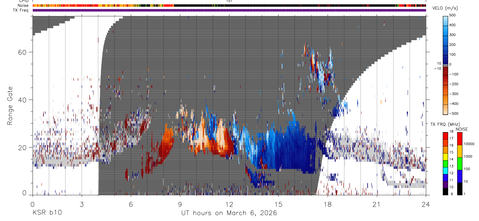This screenshot has height=221, width=479.
Task: Pick the blue swatch in NOISE legend
Action: tap(460, 176)
